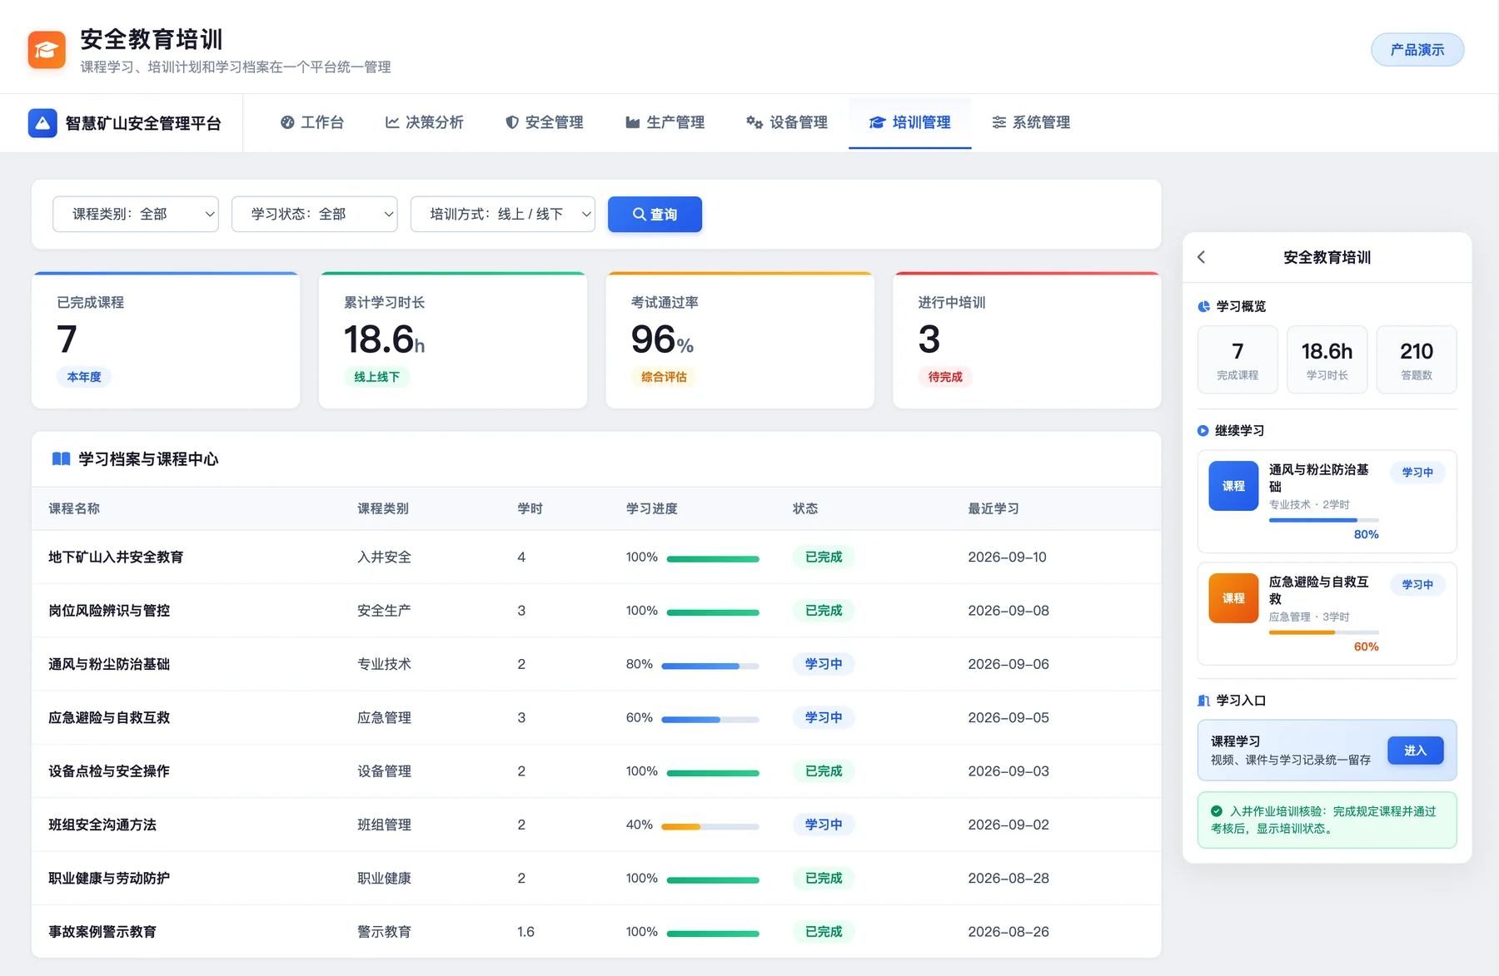The width and height of the screenshot is (1499, 976).
Task: Click the 已完成课程 stat card
Action: [166, 340]
